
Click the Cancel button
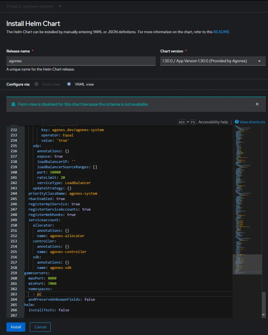40,327
